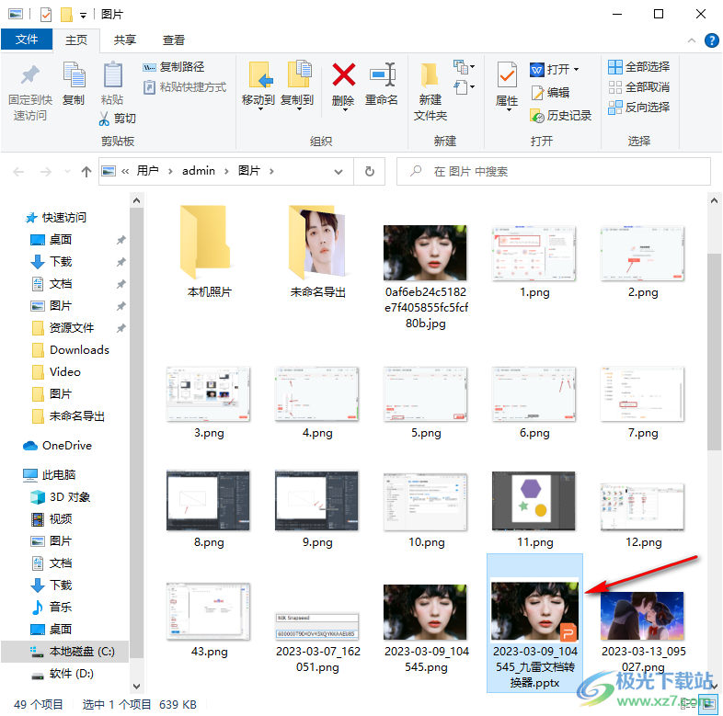Screen dimensions: 723x716
Task: Collapse the ribbon with the chevron
Action: click(692, 40)
